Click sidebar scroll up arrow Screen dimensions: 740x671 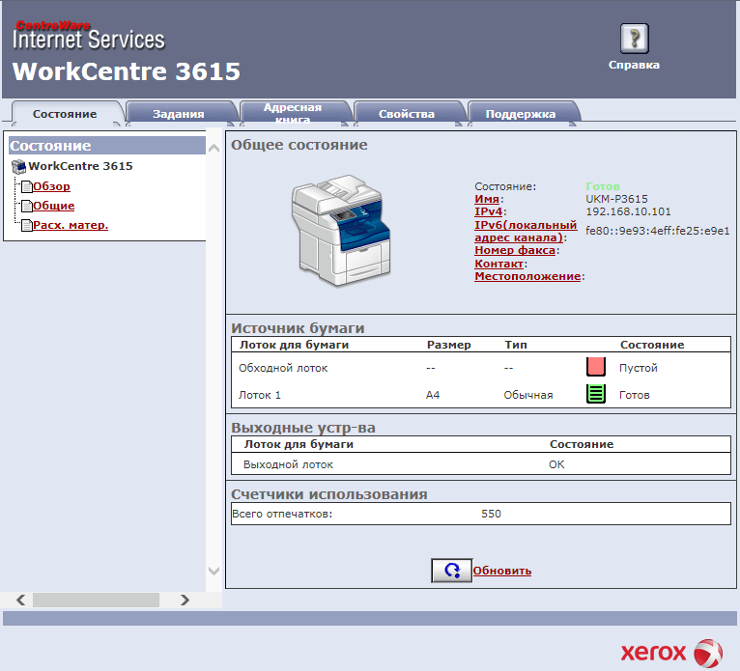213,149
